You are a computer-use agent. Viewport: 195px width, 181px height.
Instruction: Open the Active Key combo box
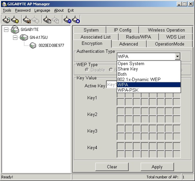[112, 84]
